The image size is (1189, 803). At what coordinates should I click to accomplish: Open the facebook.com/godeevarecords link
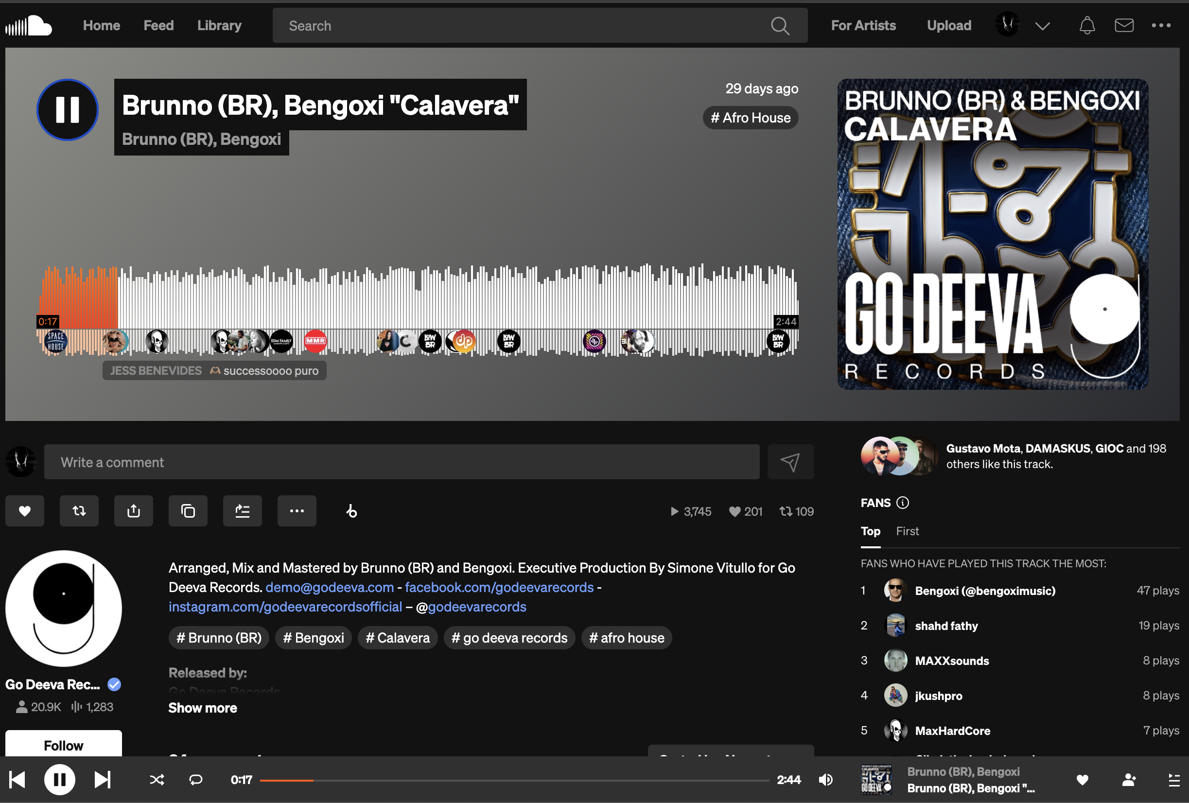coord(499,587)
